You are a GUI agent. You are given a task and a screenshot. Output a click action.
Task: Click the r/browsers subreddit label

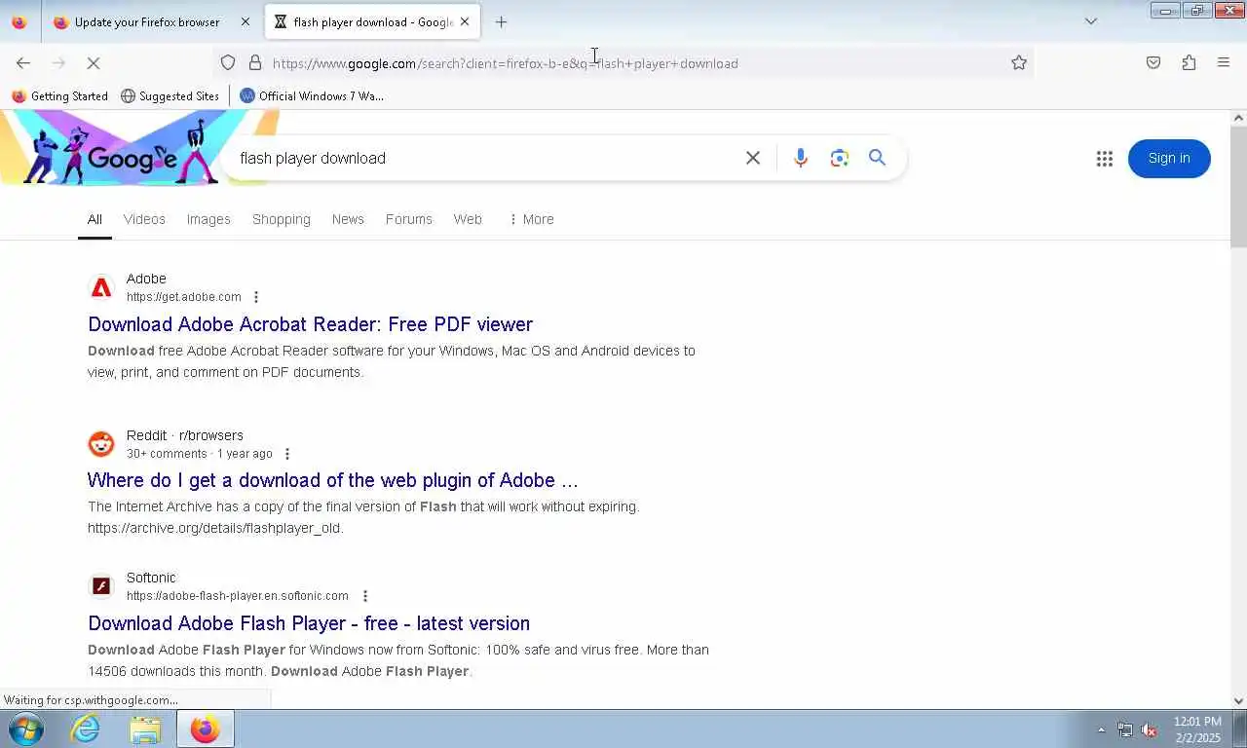pos(211,435)
